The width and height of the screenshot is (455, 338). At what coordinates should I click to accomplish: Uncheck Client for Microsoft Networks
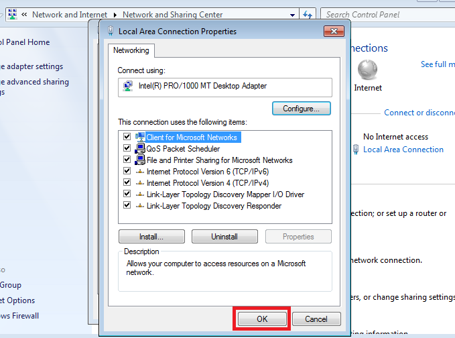click(127, 137)
